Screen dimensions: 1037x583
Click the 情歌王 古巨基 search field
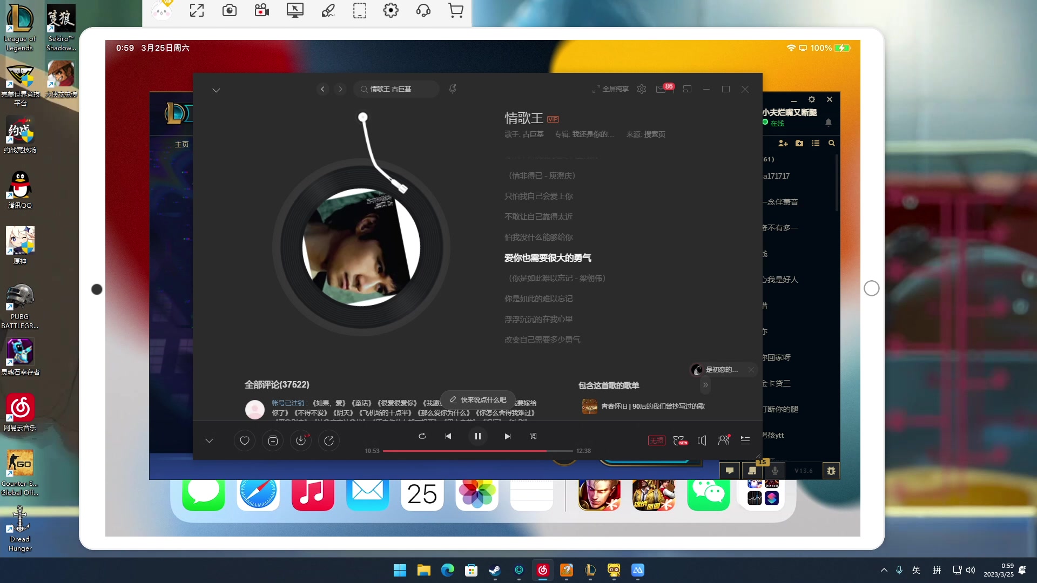click(396, 89)
